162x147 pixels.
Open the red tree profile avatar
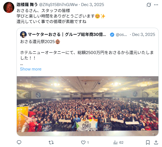[9, 7]
